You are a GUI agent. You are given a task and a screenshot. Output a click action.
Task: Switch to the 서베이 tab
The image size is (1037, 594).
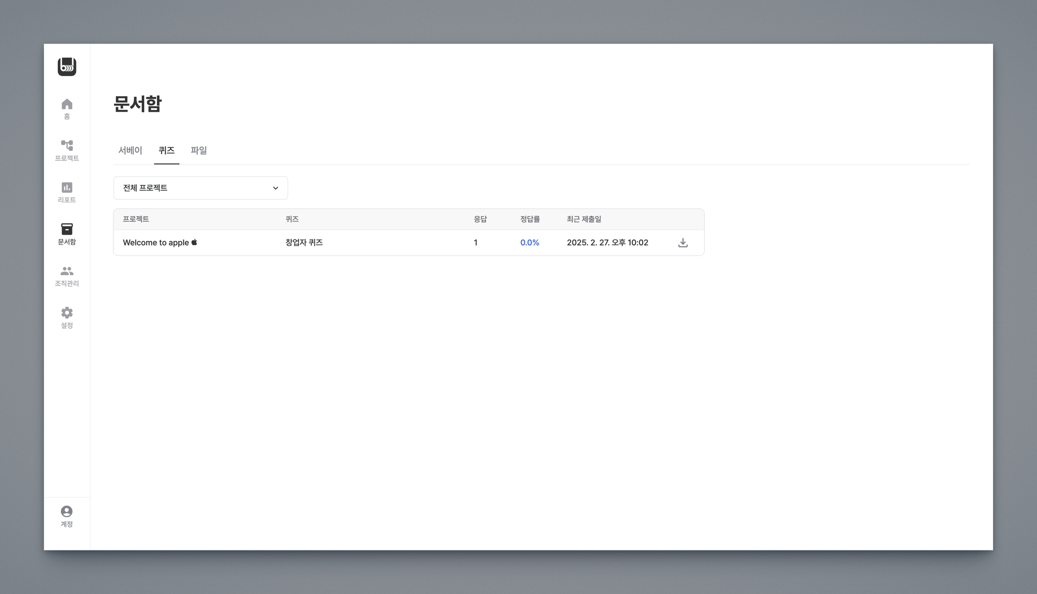pos(130,150)
